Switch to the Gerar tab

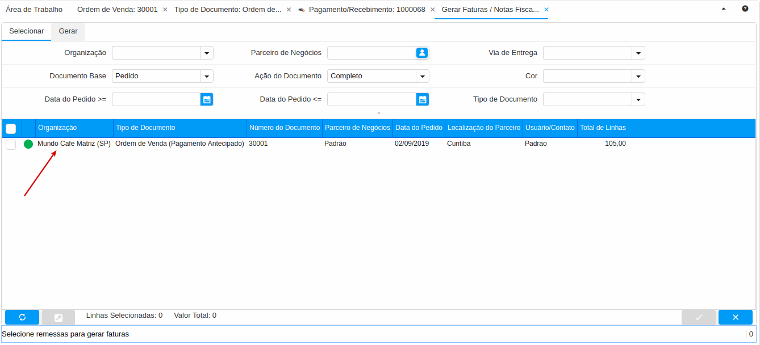click(68, 31)
